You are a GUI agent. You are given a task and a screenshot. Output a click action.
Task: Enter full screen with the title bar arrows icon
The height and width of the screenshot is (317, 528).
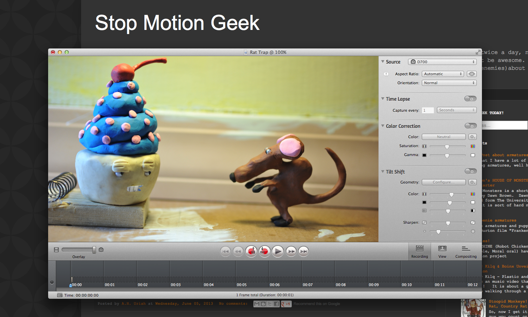[x=478, y=52]
